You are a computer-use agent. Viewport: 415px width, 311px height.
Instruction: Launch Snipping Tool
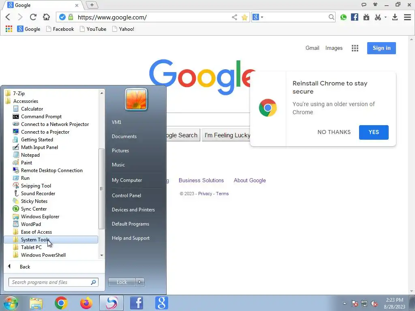(x=36, y=185)
